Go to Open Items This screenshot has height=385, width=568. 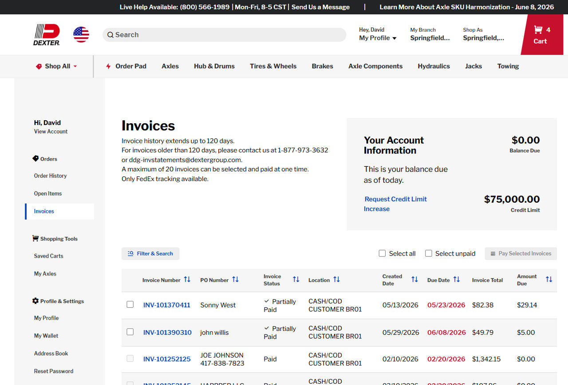48,193
